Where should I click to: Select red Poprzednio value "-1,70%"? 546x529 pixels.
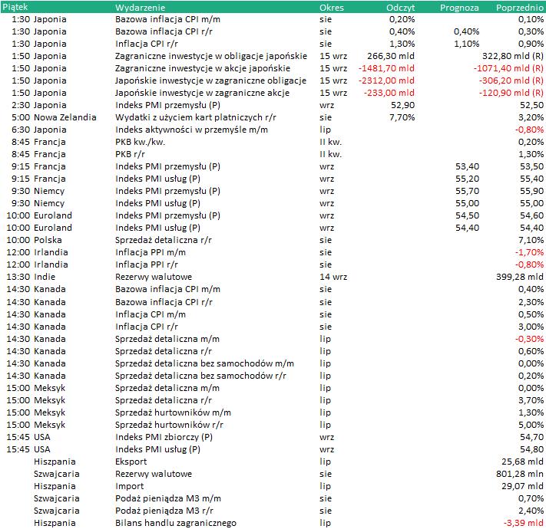[x=529, y=252]
